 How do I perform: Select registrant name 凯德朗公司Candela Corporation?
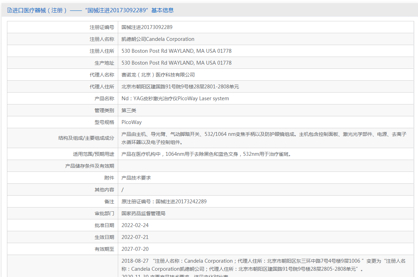tap(158, 39)
